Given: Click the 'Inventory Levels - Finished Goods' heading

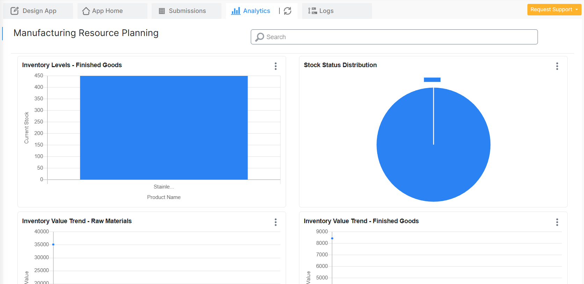Looking at the screenshot, I should click(x=72, y=65).
